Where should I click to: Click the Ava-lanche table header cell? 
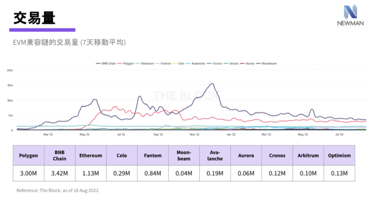[215, 155]
